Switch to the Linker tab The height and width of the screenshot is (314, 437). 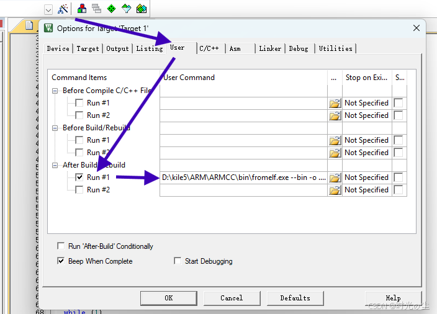(271, 48)
